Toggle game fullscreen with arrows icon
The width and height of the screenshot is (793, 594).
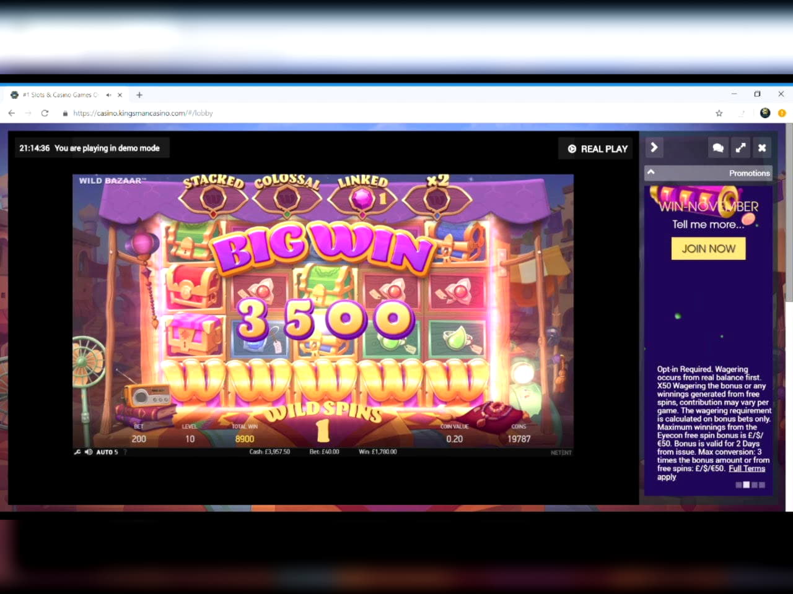(x=740, y=148)
